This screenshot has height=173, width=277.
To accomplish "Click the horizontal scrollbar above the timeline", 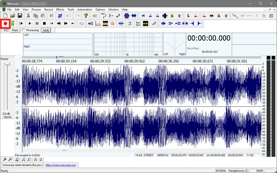I will (141, 57).
